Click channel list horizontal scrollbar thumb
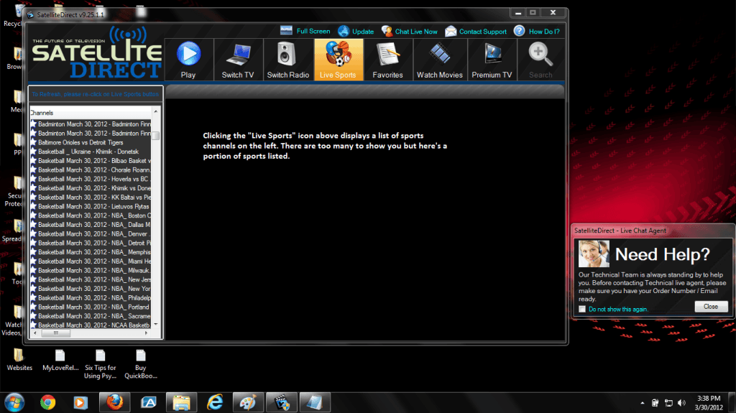This screenshot has height=413, width=736. pos(56,333)
